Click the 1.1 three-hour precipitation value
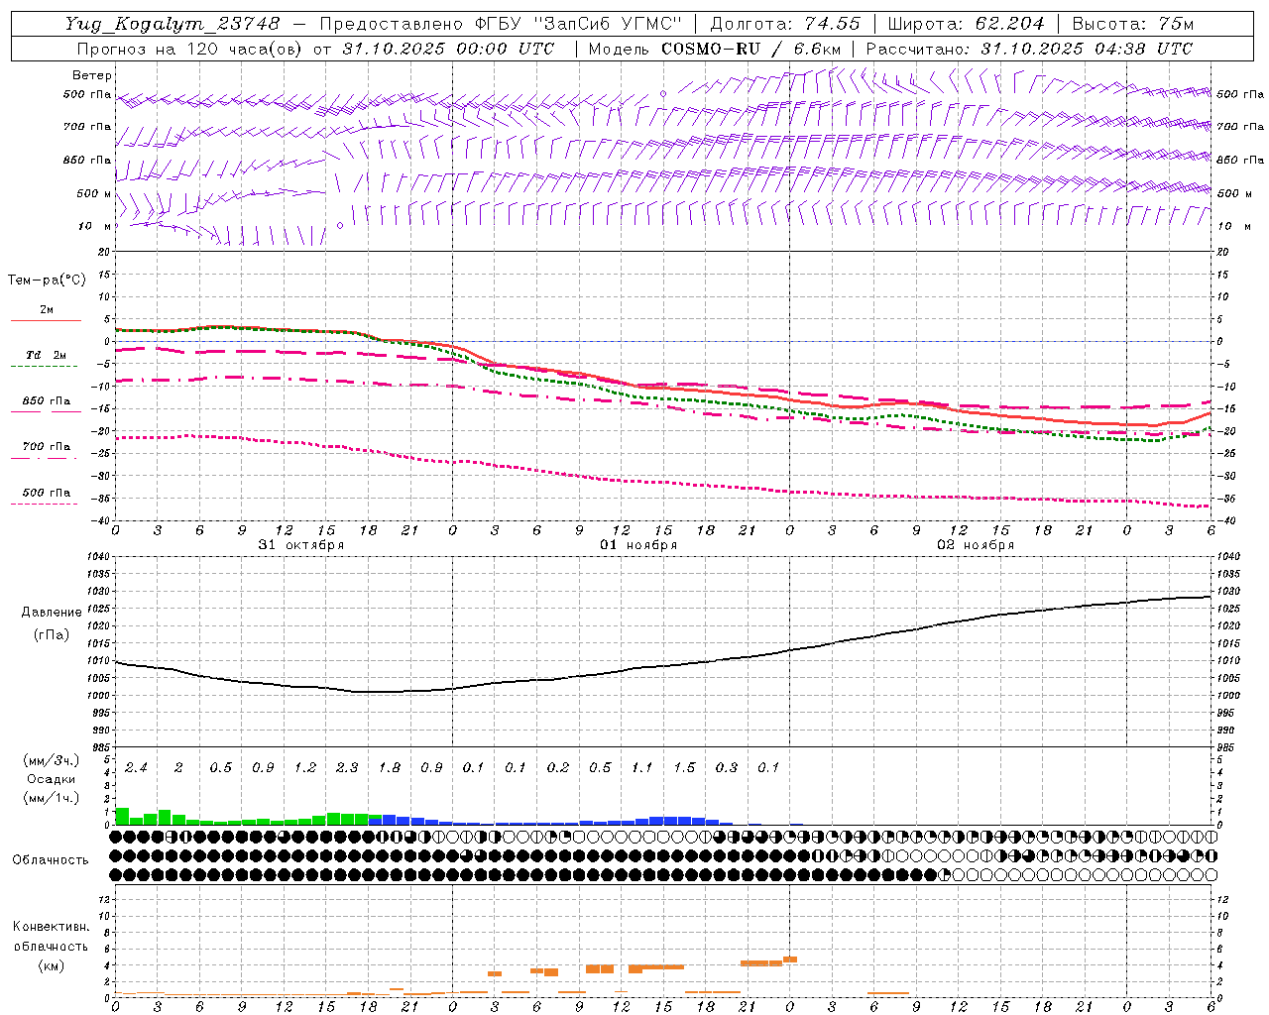This screenshot has width=1269, height=1015. 642,768
